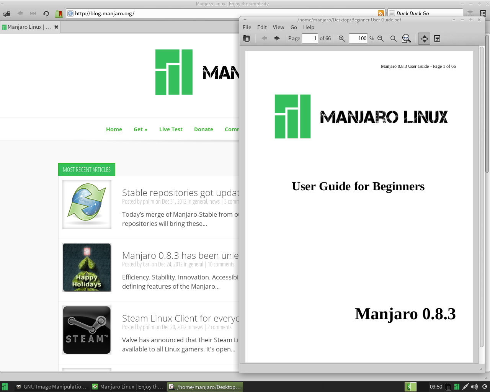Open the Donate navigation link
The width and height of the screenshot is (490, 392).
[x=204, y=129]
